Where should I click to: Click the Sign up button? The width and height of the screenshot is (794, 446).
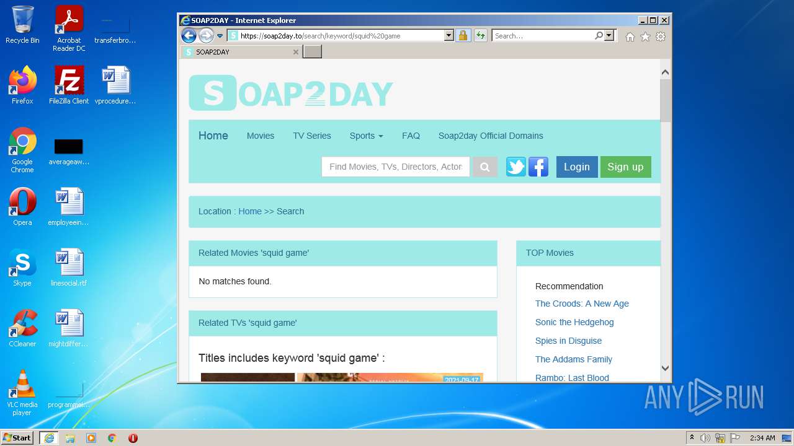coord(625,167)
